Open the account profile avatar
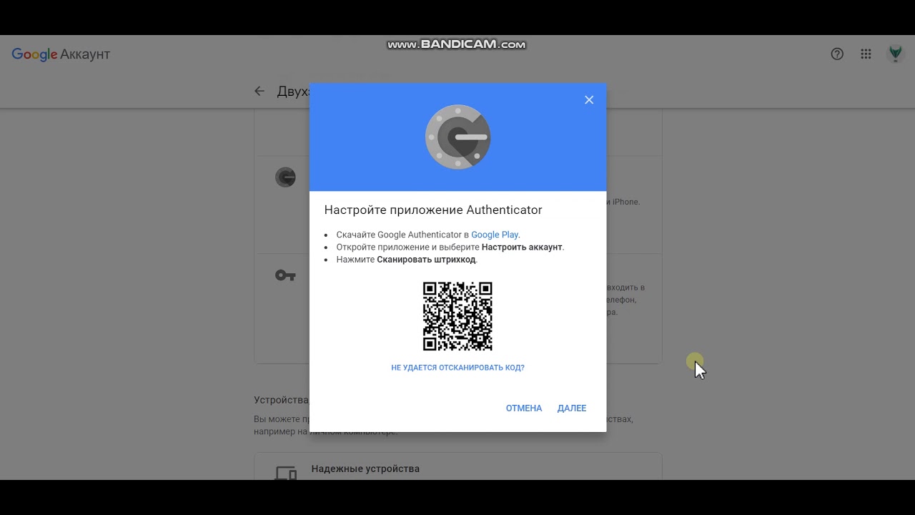The width and height of the screenshot is (915, 515). tap(895, 54)
